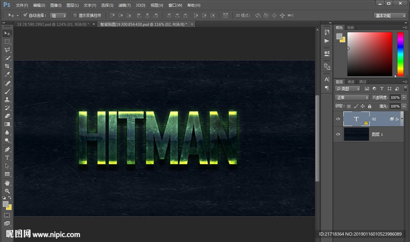
Task: Toggle Show Transform Controls checkbox
Action: click(x=75, y=16)
